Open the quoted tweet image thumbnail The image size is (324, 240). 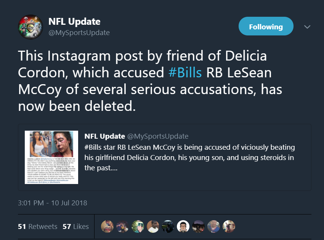(51, 157)
